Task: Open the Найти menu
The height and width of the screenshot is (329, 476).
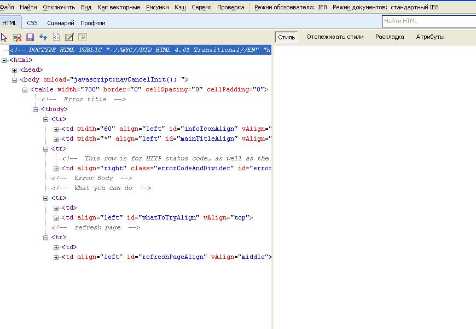Action: click(28, 7)
